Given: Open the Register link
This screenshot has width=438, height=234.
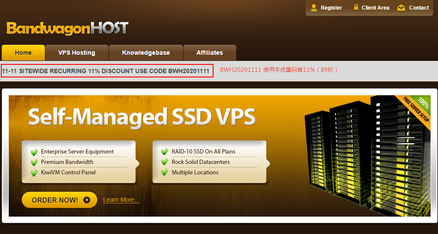Looking at the screenshot, I should 331,8.
